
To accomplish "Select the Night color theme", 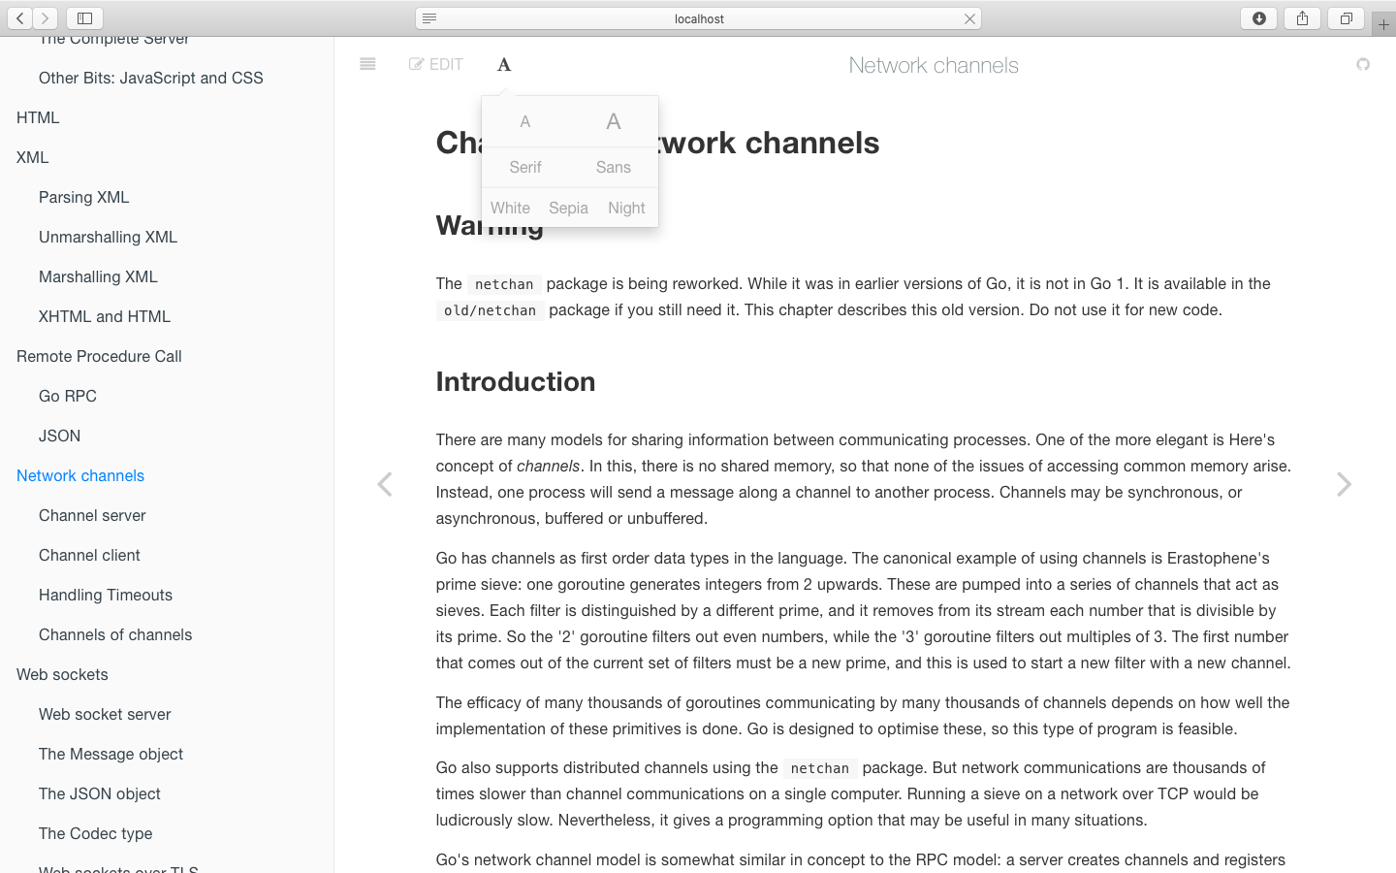I will click(x=626, y=208).
